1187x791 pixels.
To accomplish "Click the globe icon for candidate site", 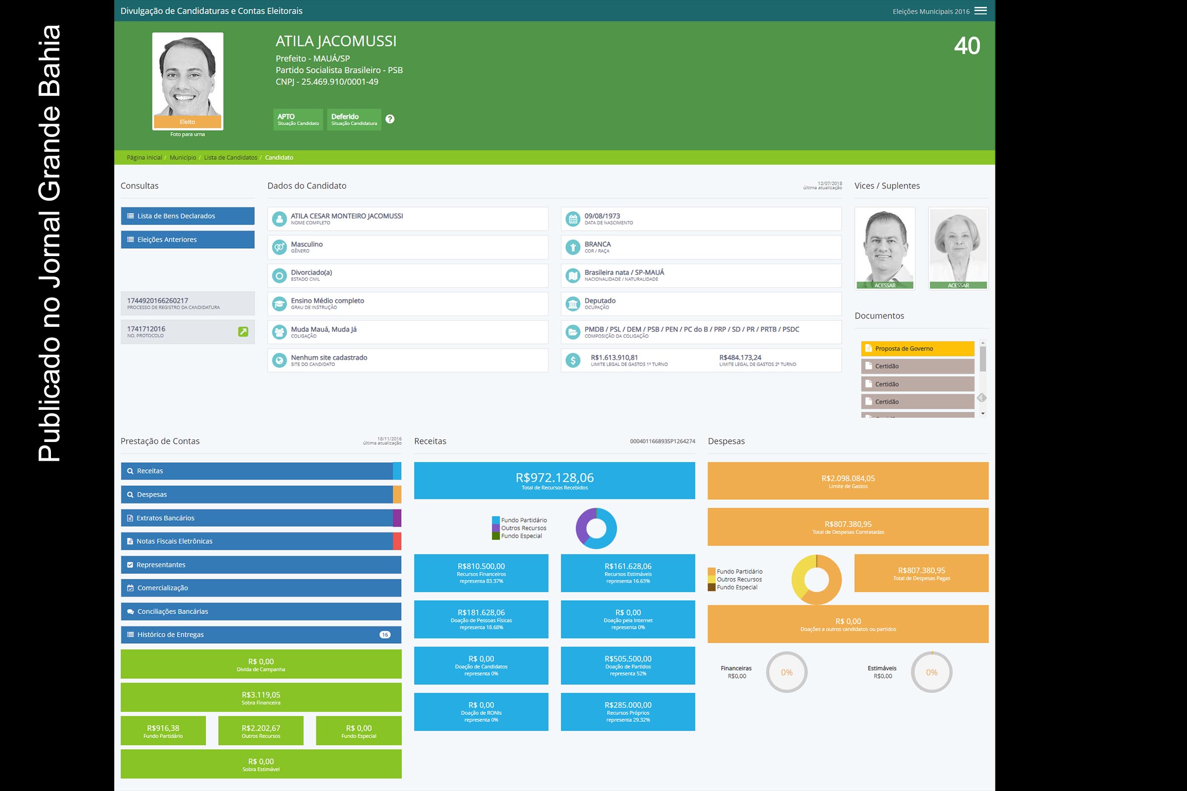I will point(279,360).
